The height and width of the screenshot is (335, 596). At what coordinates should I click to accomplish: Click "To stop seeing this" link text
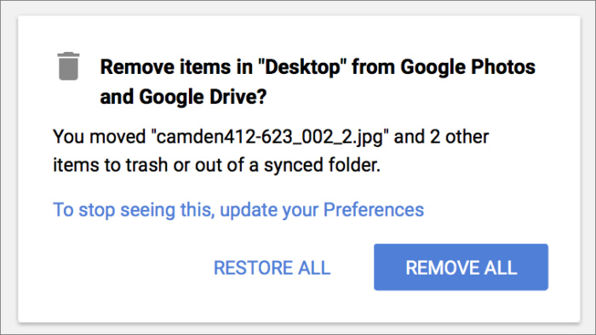(133, 210)
